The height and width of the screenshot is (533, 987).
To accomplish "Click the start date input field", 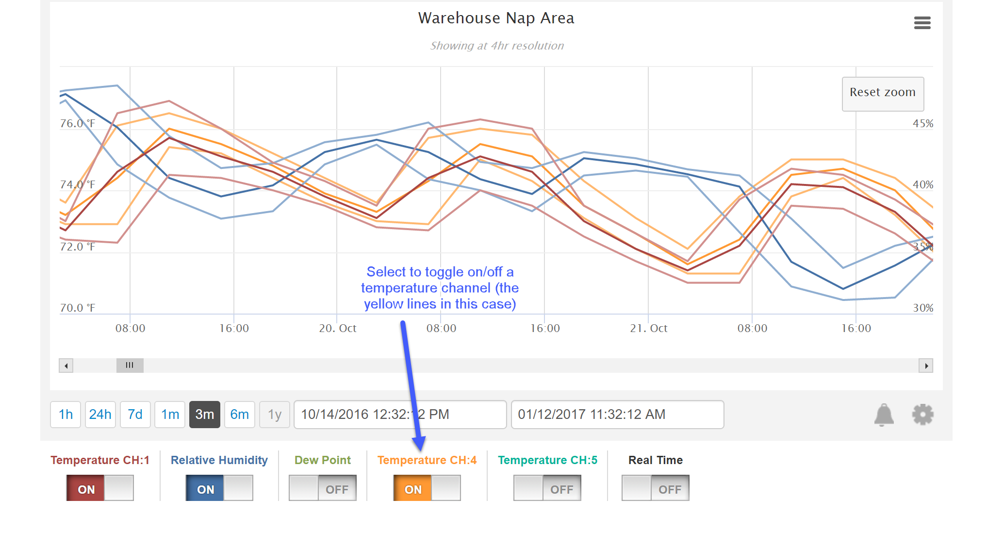I will click(400, 415).
